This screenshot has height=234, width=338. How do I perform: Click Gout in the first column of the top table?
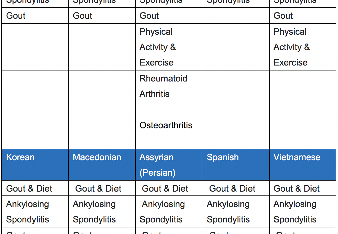(x=16, y=16)
